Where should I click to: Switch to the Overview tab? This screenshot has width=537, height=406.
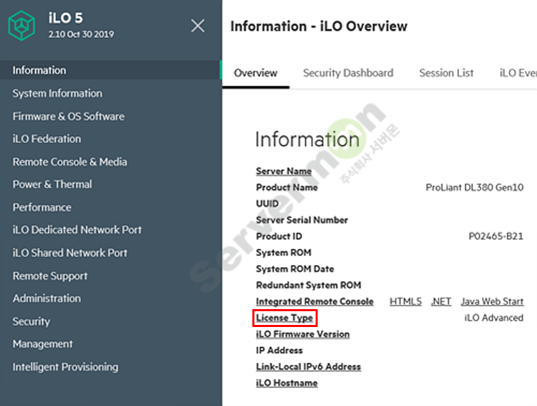255,73
